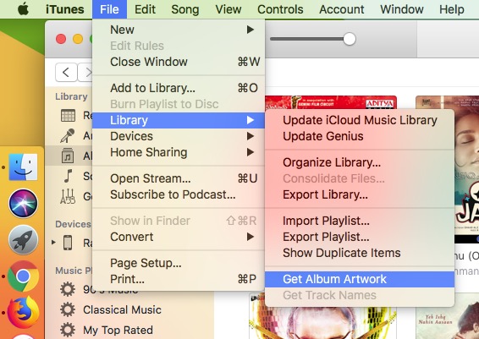Launch Finder from the Dock
Image resolution: width=479 pixels, height=339 pixels.
tap(23, 167)
